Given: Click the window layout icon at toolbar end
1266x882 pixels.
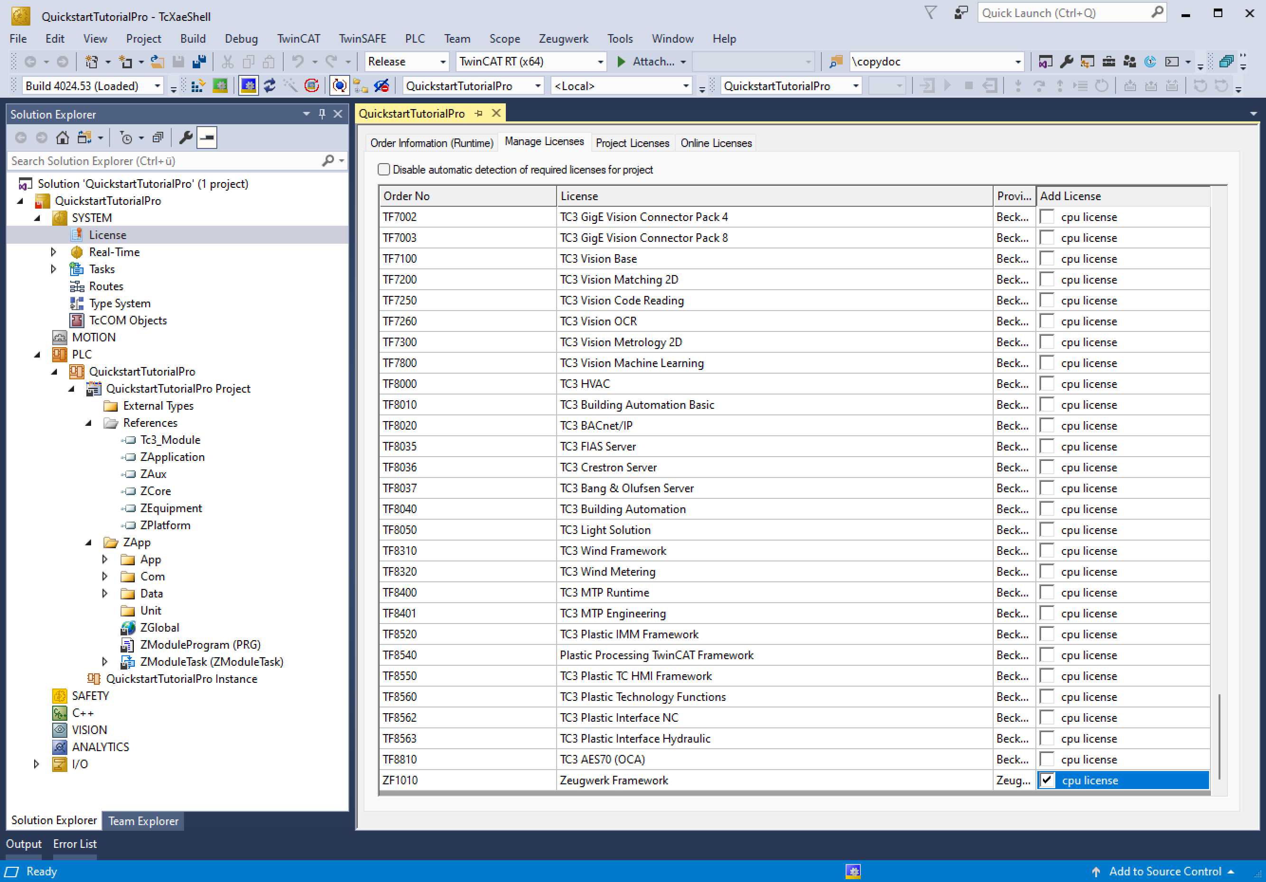Looking at the screenshot, I should (1226, 62).
